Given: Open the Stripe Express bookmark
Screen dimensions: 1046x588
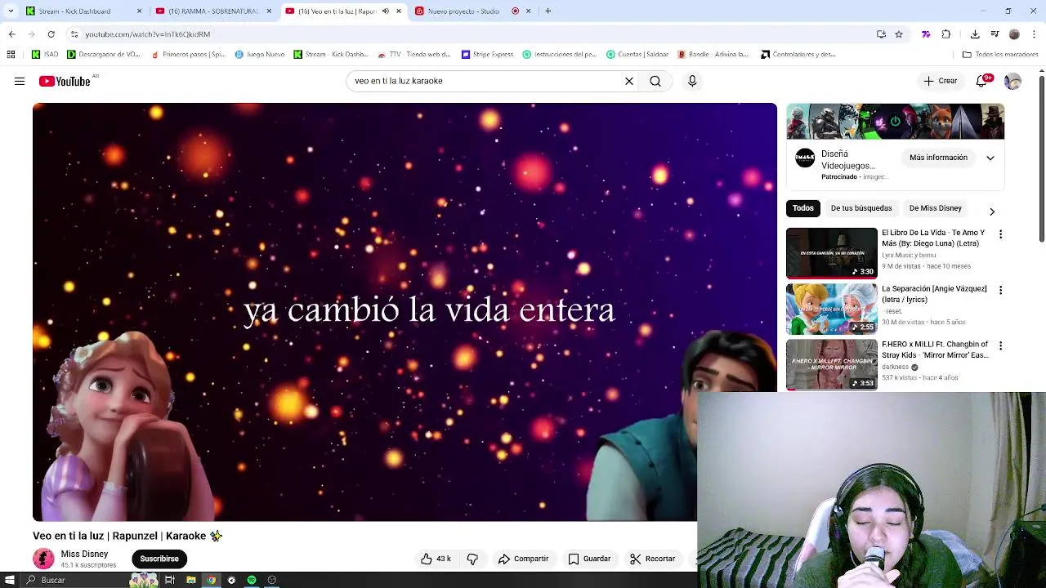Looking at the screenshot, I should click(487, 55).
